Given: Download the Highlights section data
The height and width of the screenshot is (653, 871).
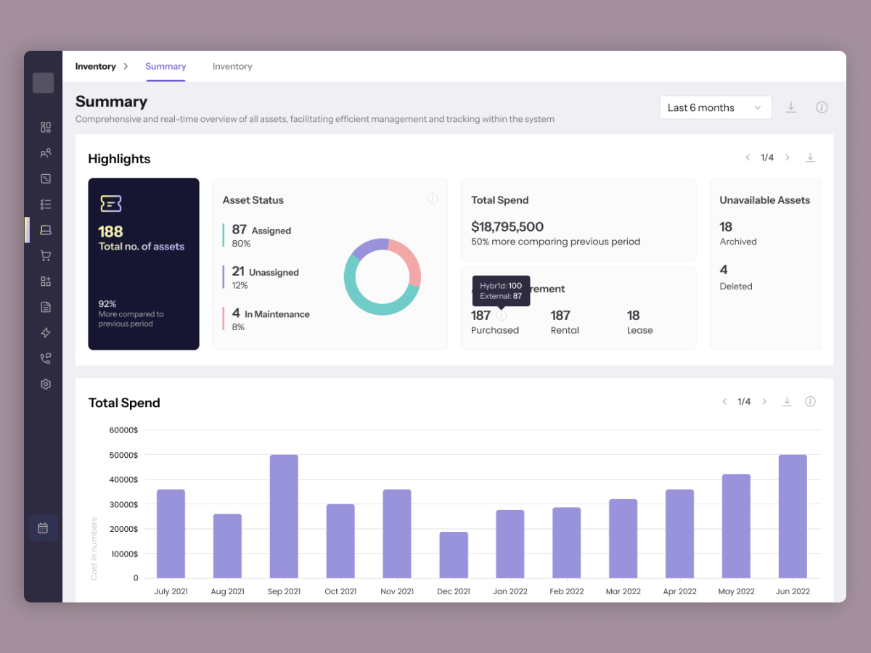Looking at the screenshot, I should click(x=810, y=157).
